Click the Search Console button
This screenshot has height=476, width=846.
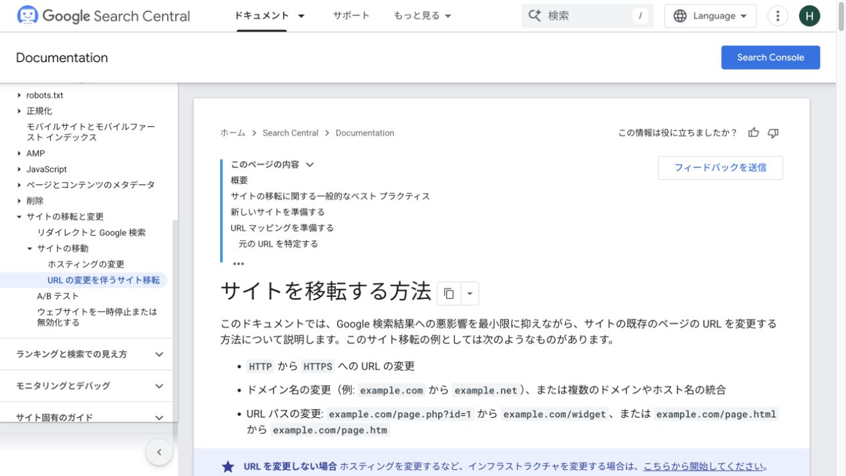pos(770,57)
